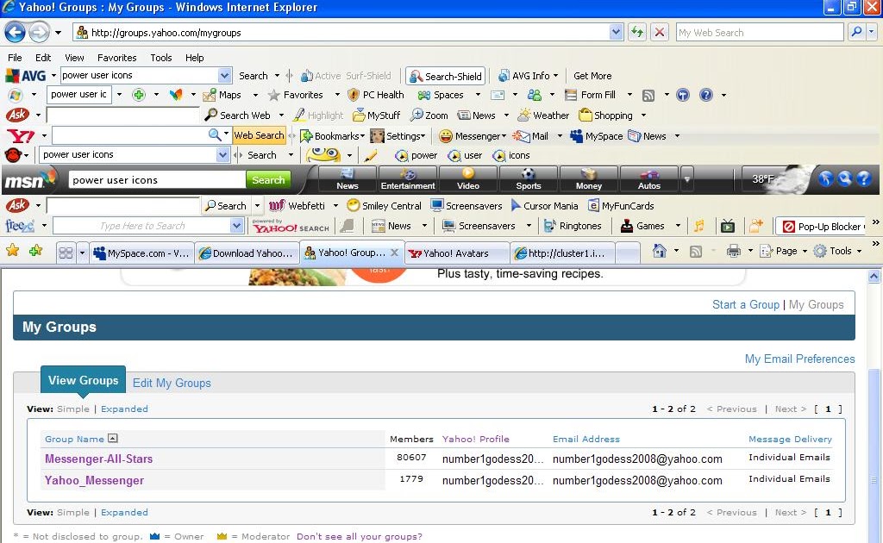Open AVG Info menu
Image resolution: width=883 pixels, height=543 pixels.
coord(529,75)
